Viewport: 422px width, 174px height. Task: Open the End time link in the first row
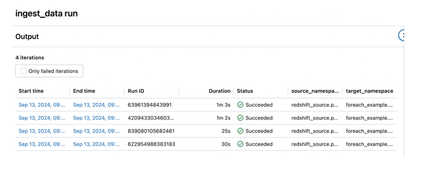[96, 105]
